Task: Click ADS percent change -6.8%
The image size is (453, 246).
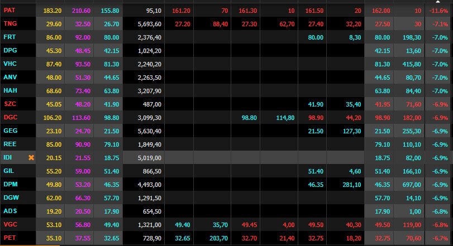Action: coord(440,211)
